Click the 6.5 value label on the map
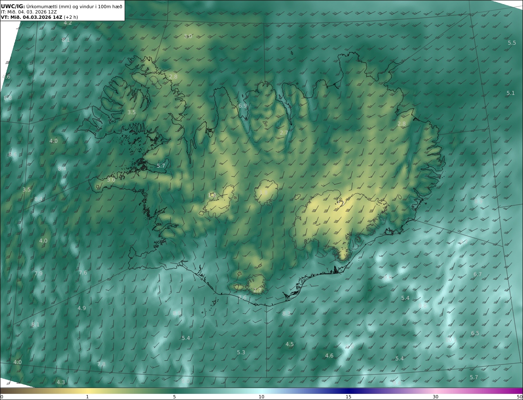The height and width of the screenshot is (400, 523). coord(475,333)
